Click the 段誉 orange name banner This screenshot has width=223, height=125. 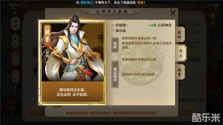(47, 36)
